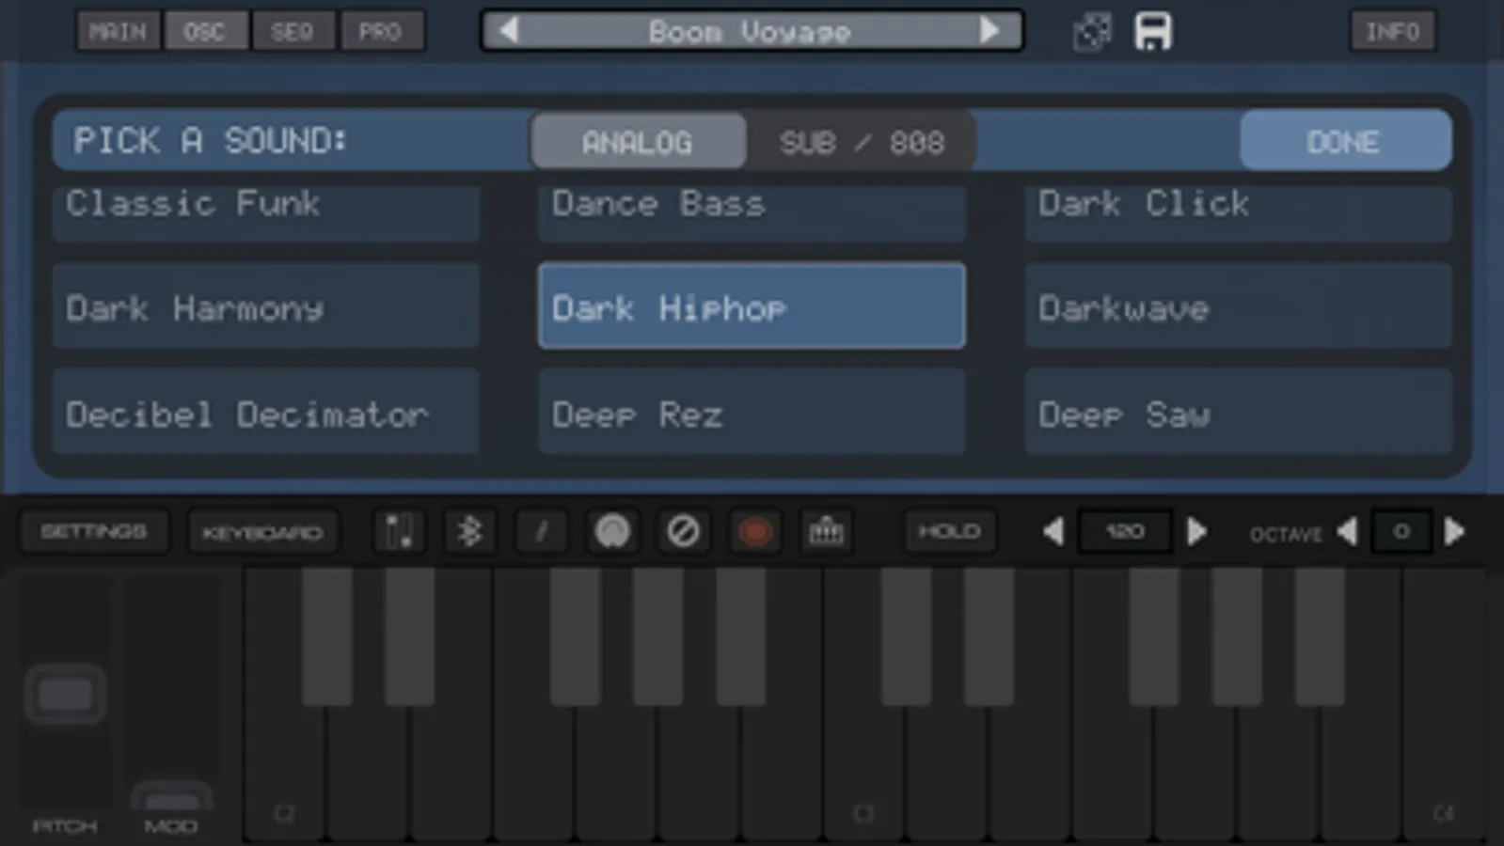Randomize the patch with the dice icon
The width and height of the screenshot is (1504, 846).
(x=1092, y=32)
